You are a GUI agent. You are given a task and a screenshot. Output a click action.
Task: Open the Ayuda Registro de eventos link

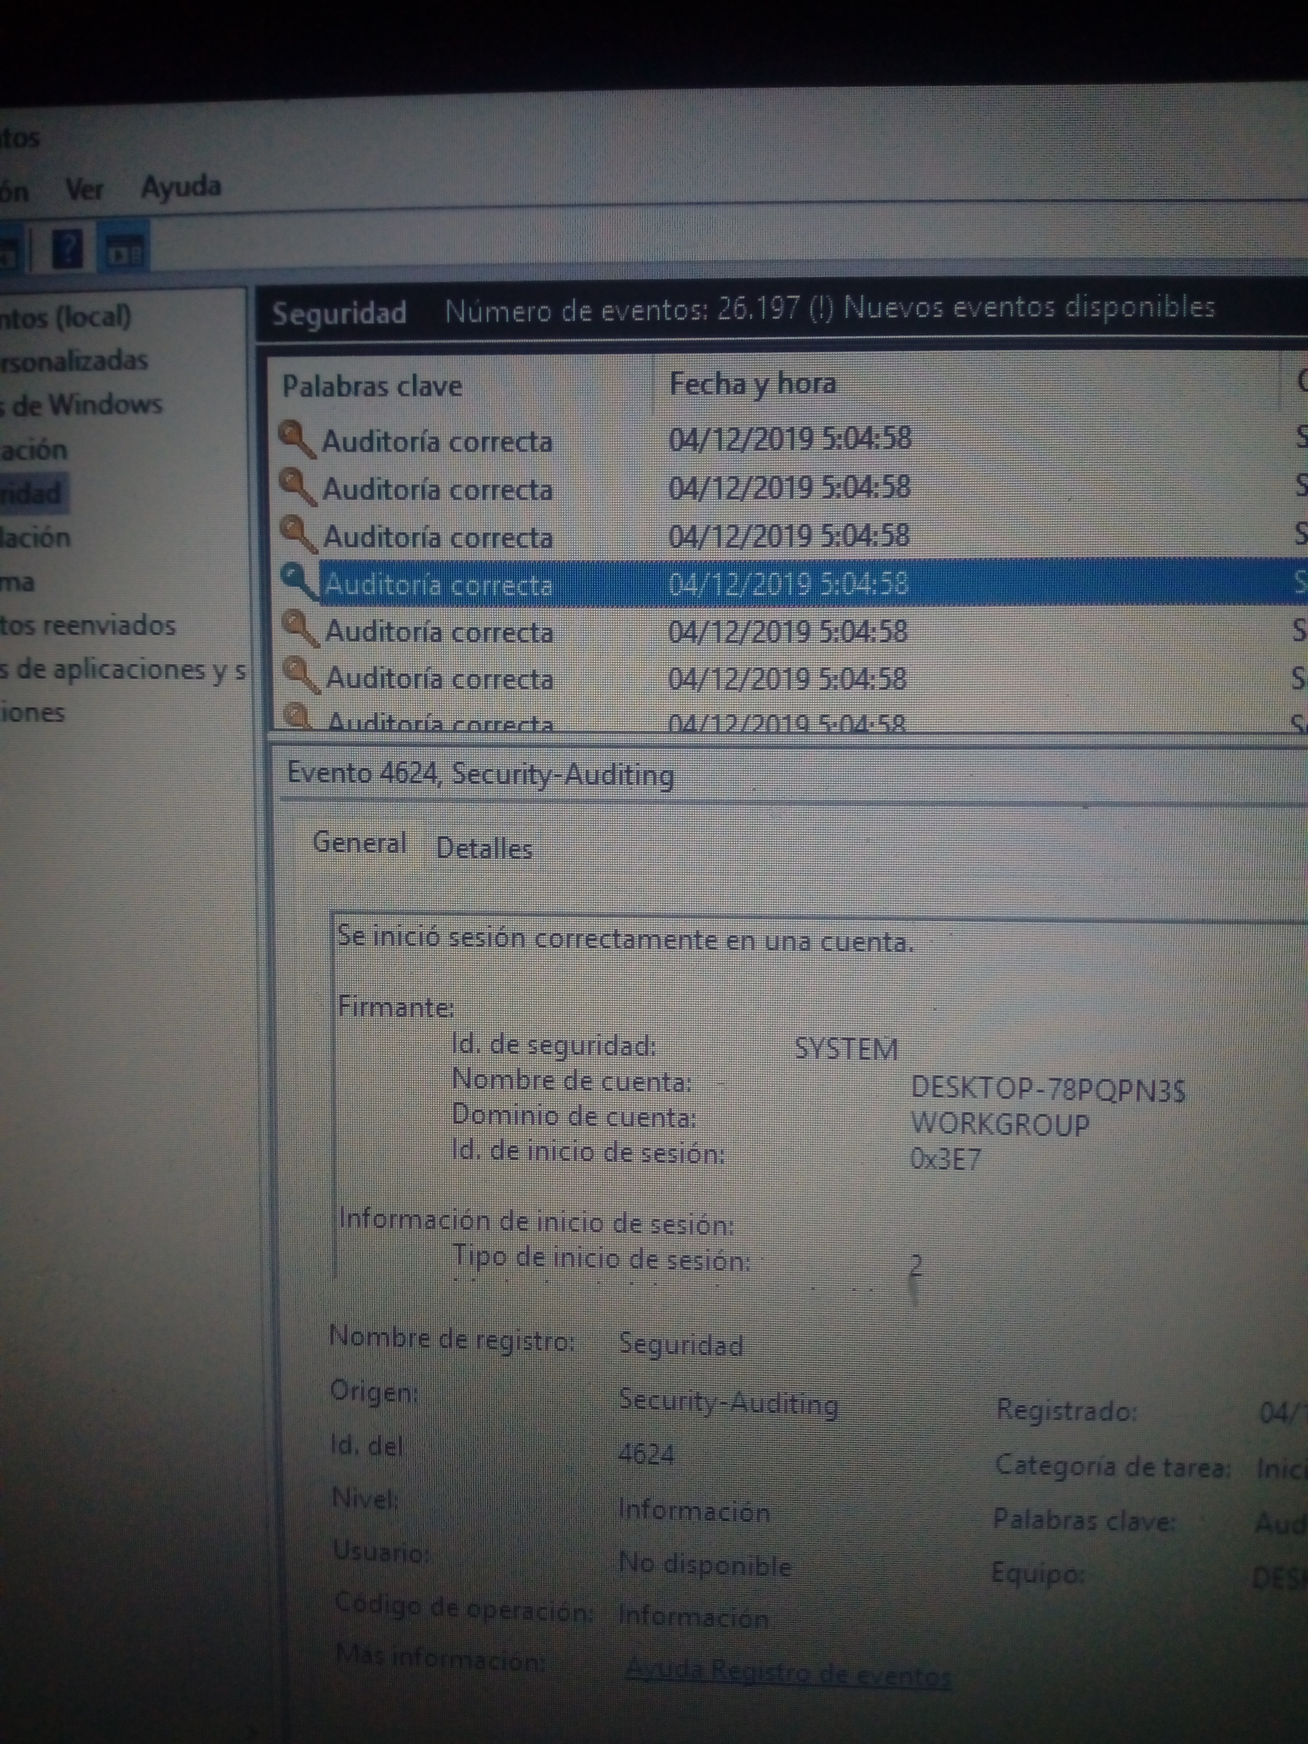787,1671
